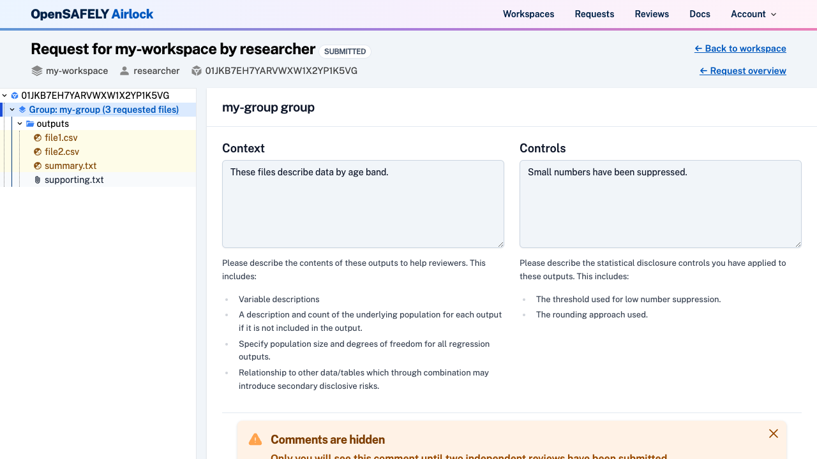
Task: Open the Workspaces nav item
Action: coord(528,14)
